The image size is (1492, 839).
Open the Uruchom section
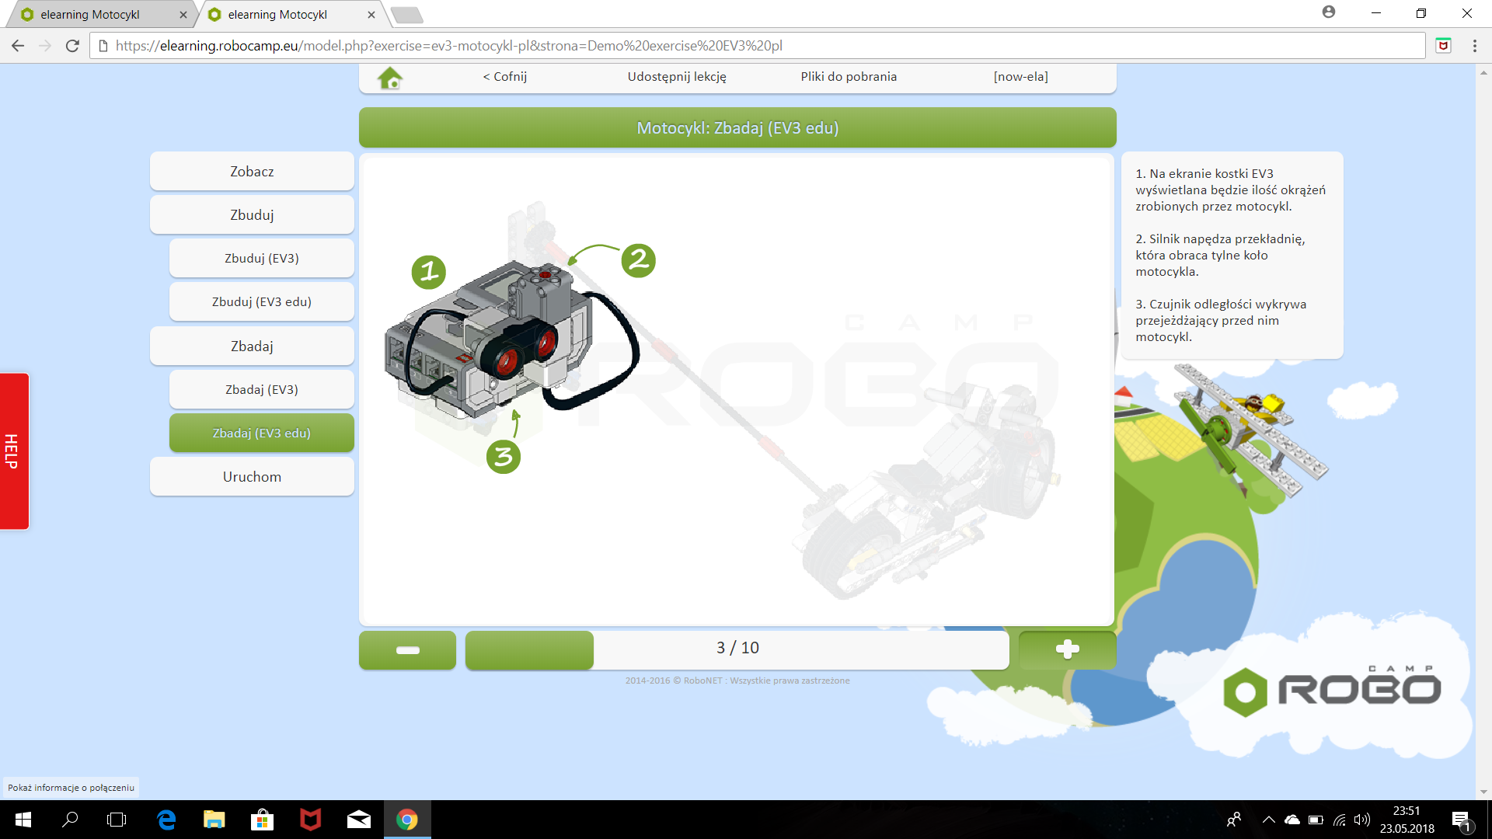[252, 477]
